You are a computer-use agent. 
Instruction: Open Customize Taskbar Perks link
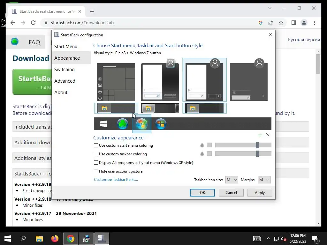click(116, 179)
